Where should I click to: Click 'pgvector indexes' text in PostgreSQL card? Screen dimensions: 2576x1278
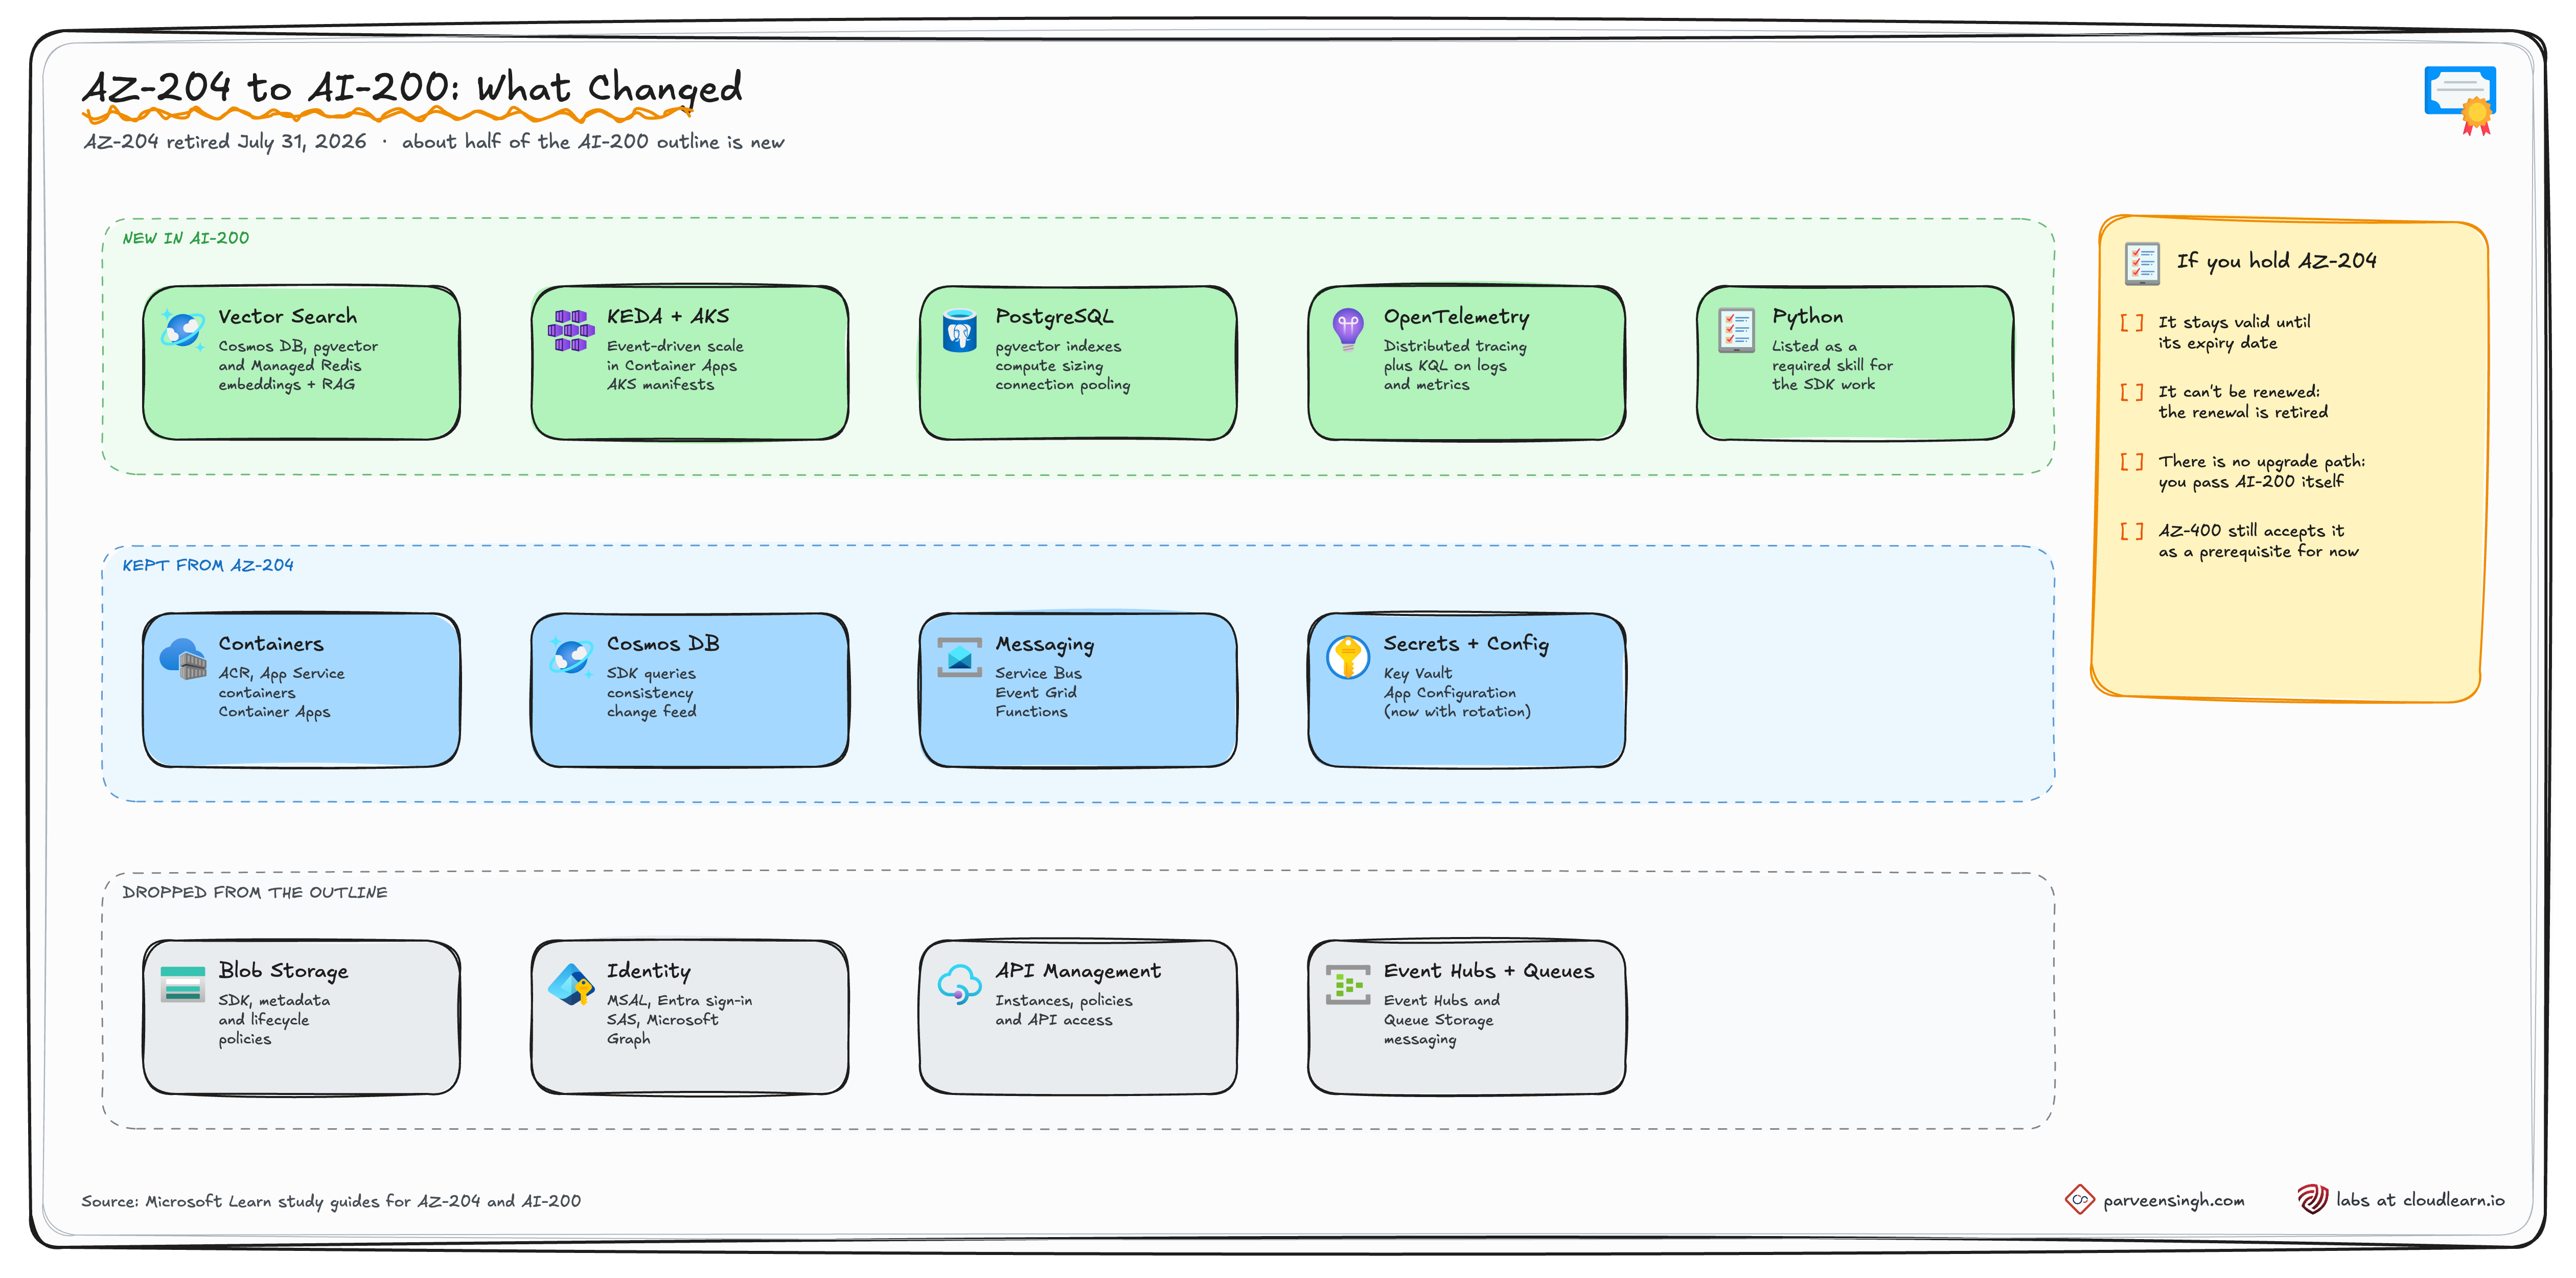click(x=1058, y=347)
